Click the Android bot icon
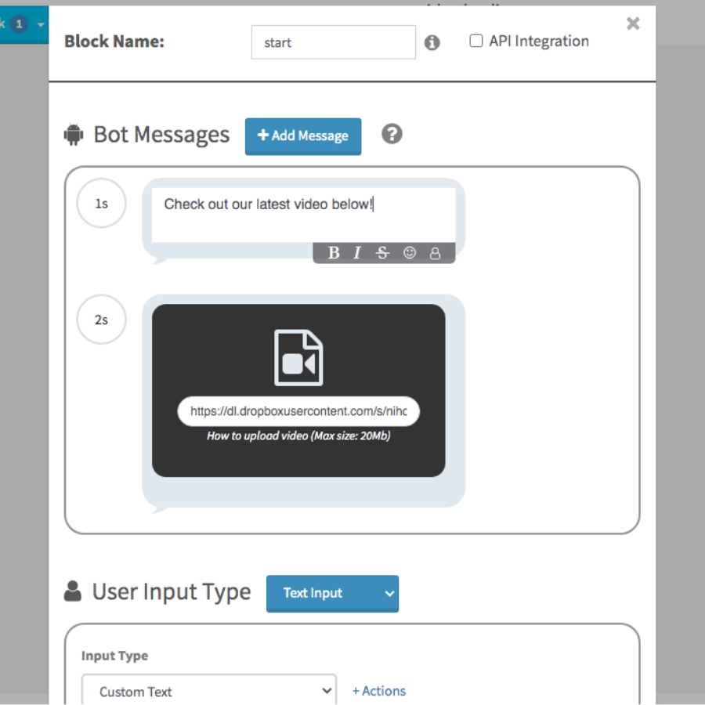This screenshot has width=705, height=705. pos(74,135)
